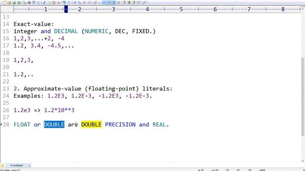Click the word PRECISION on line 28
The height and width of the screenshot is (171, 305).
(120, 124)
